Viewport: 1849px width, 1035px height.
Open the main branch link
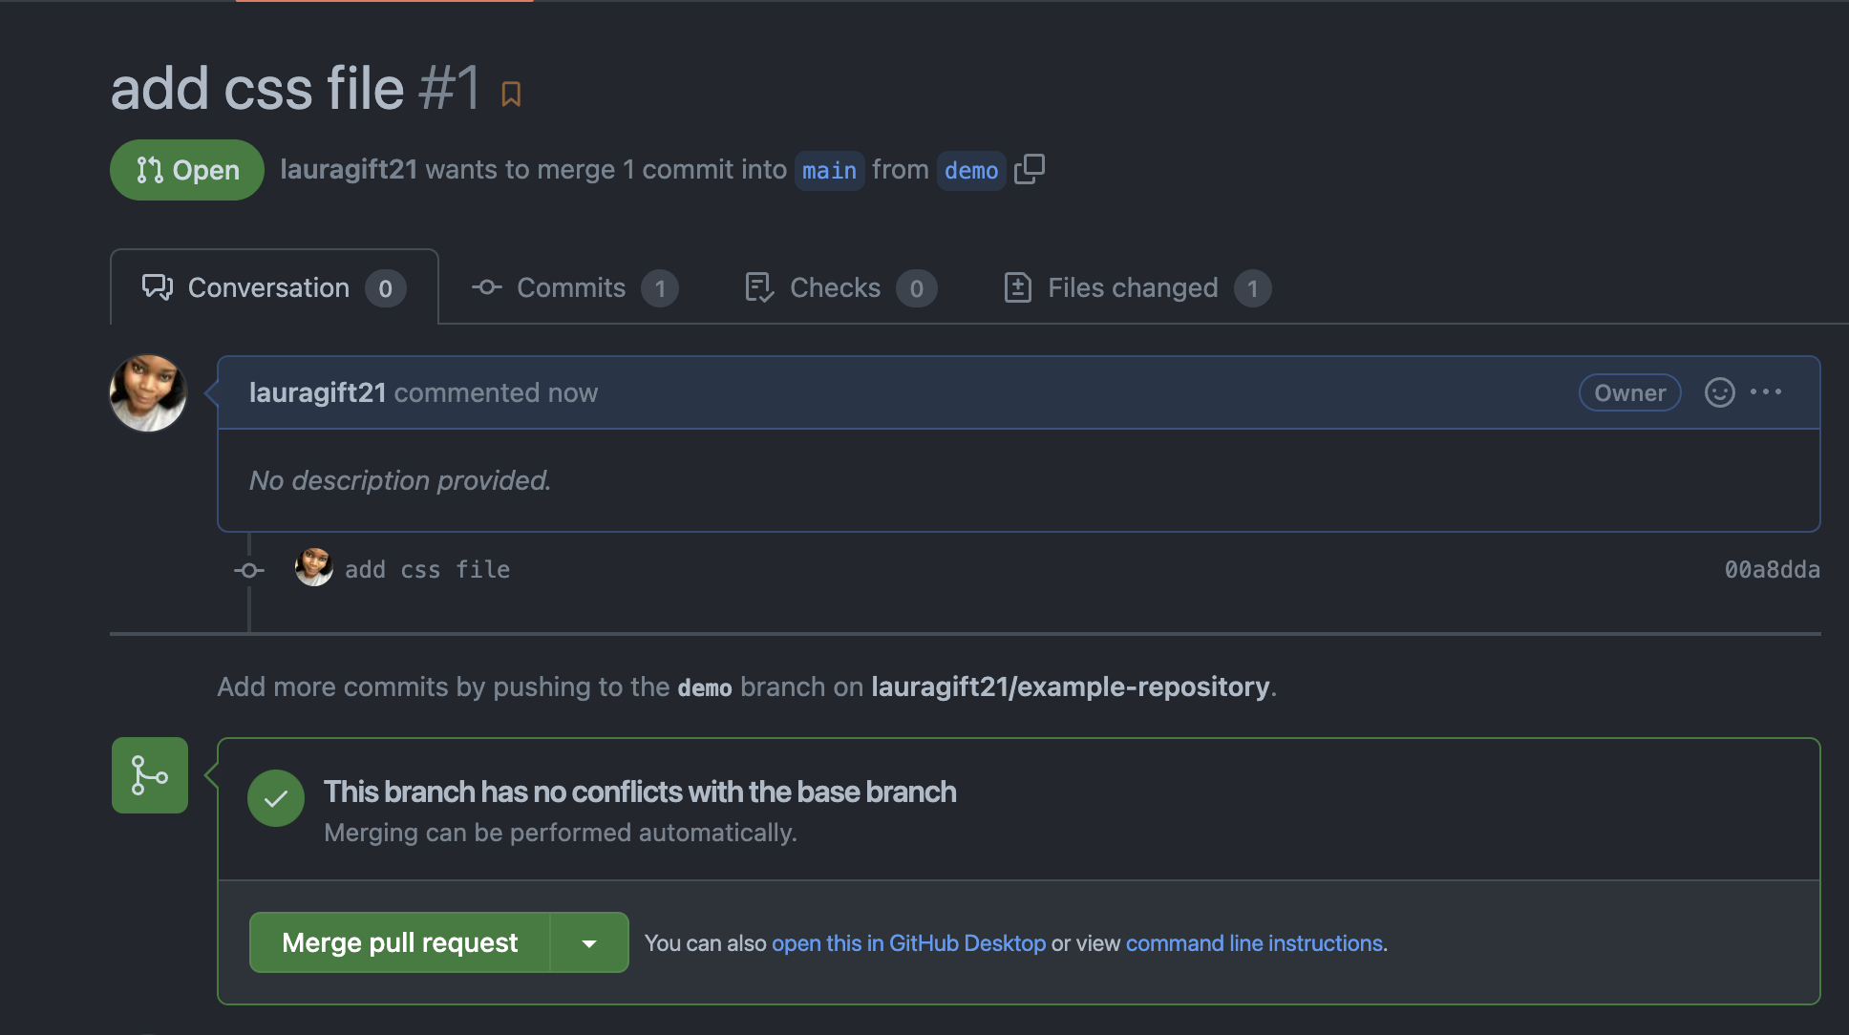pyautogui.click(x=829, y=171)
